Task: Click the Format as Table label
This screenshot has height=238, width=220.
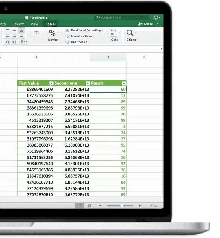Action: tap(81, 36)
